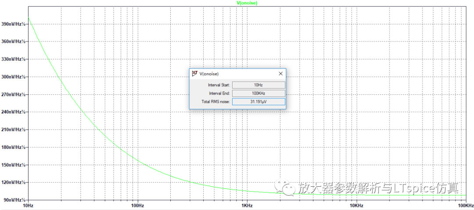Screen dimensions: 474x210
Task: Click the green V(onoise) trace label above plot
Action: tap(247, 3)
